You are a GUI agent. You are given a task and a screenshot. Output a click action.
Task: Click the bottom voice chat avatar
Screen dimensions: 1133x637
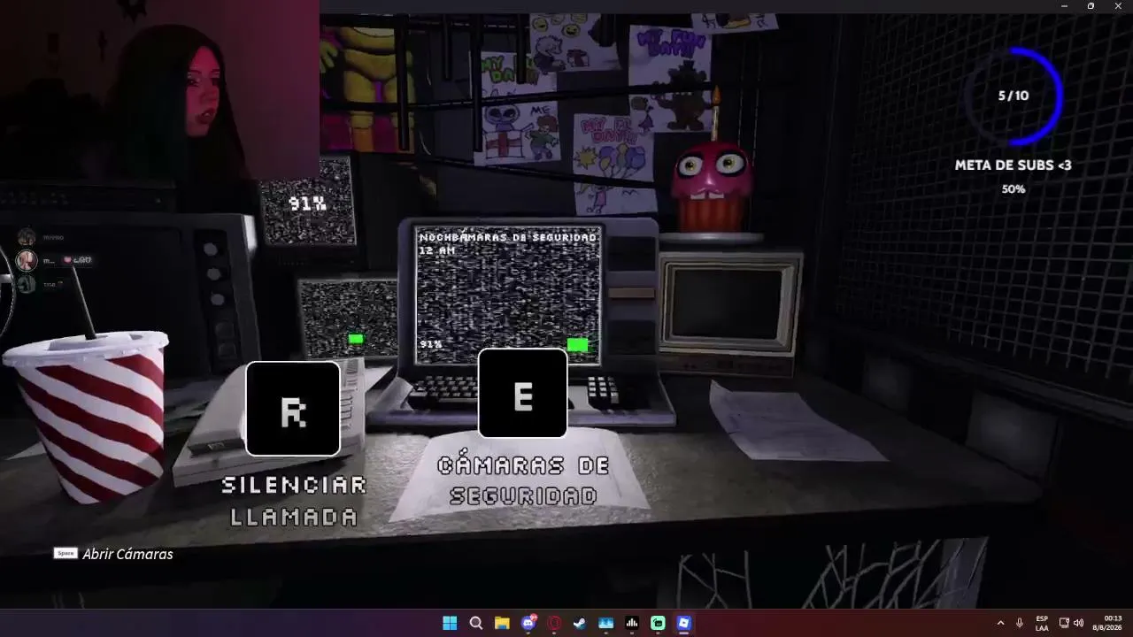[x=27, y=284]
